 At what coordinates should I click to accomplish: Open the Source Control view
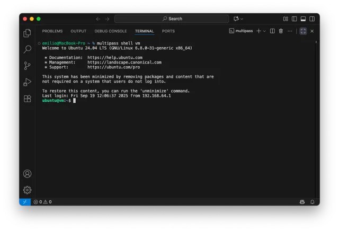tap(27, 66)
